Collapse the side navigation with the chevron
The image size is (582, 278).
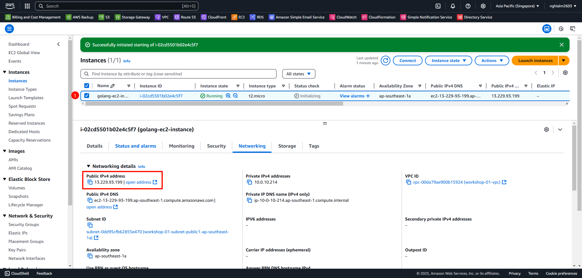point(59,44)
